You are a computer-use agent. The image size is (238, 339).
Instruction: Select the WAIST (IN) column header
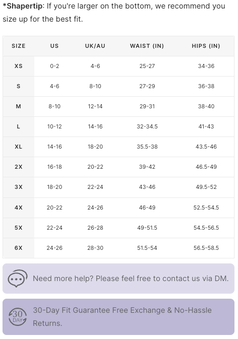coord(147,46)
